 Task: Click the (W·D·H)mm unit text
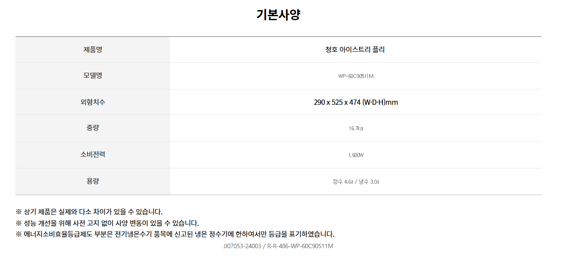380,102
